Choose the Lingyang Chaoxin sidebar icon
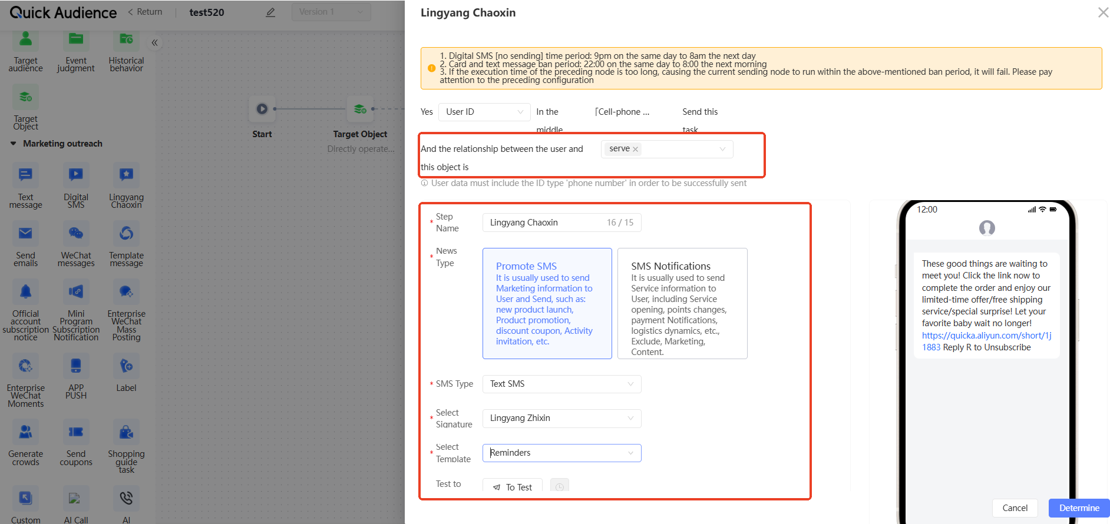This screenshot has width=1110, height=524. coord(126,175)
